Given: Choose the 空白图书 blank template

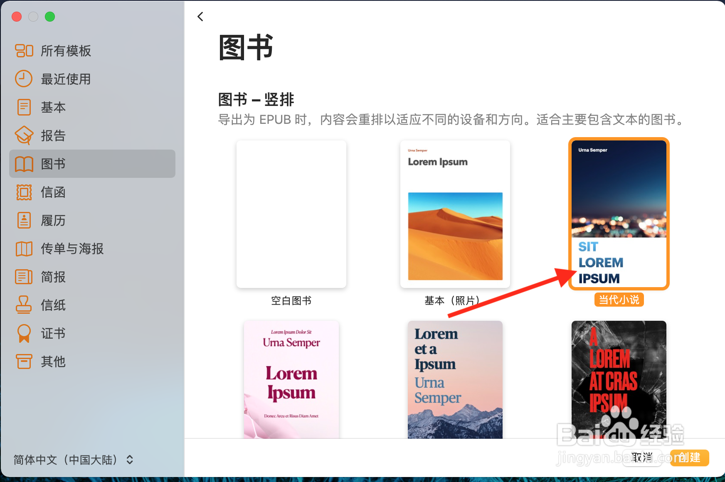Looking at the screenshot, I should point(291,214).
